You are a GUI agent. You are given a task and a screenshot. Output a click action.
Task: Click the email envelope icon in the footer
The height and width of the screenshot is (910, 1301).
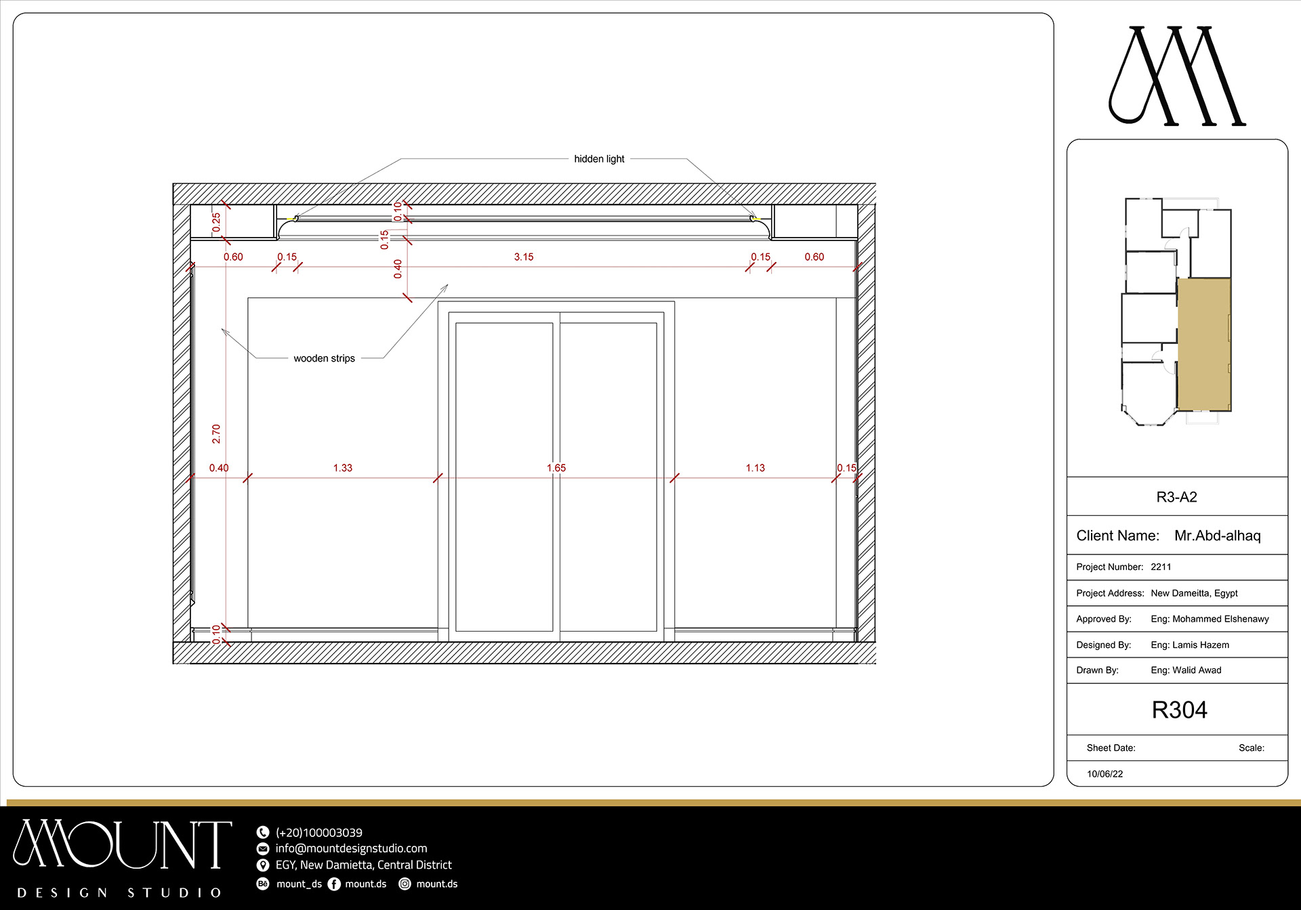[263, 848]
